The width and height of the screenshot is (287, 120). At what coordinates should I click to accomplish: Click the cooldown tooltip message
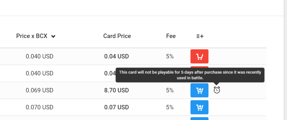click(x=190, y=75)
